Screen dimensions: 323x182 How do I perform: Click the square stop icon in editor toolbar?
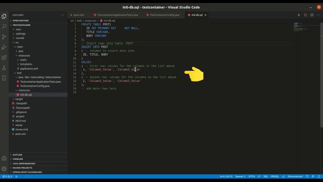pyautogui.click(x=305, y=15)
